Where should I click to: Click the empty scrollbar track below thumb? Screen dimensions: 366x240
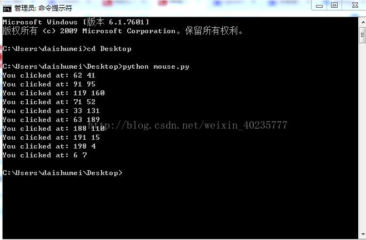[x=363, y=136]
